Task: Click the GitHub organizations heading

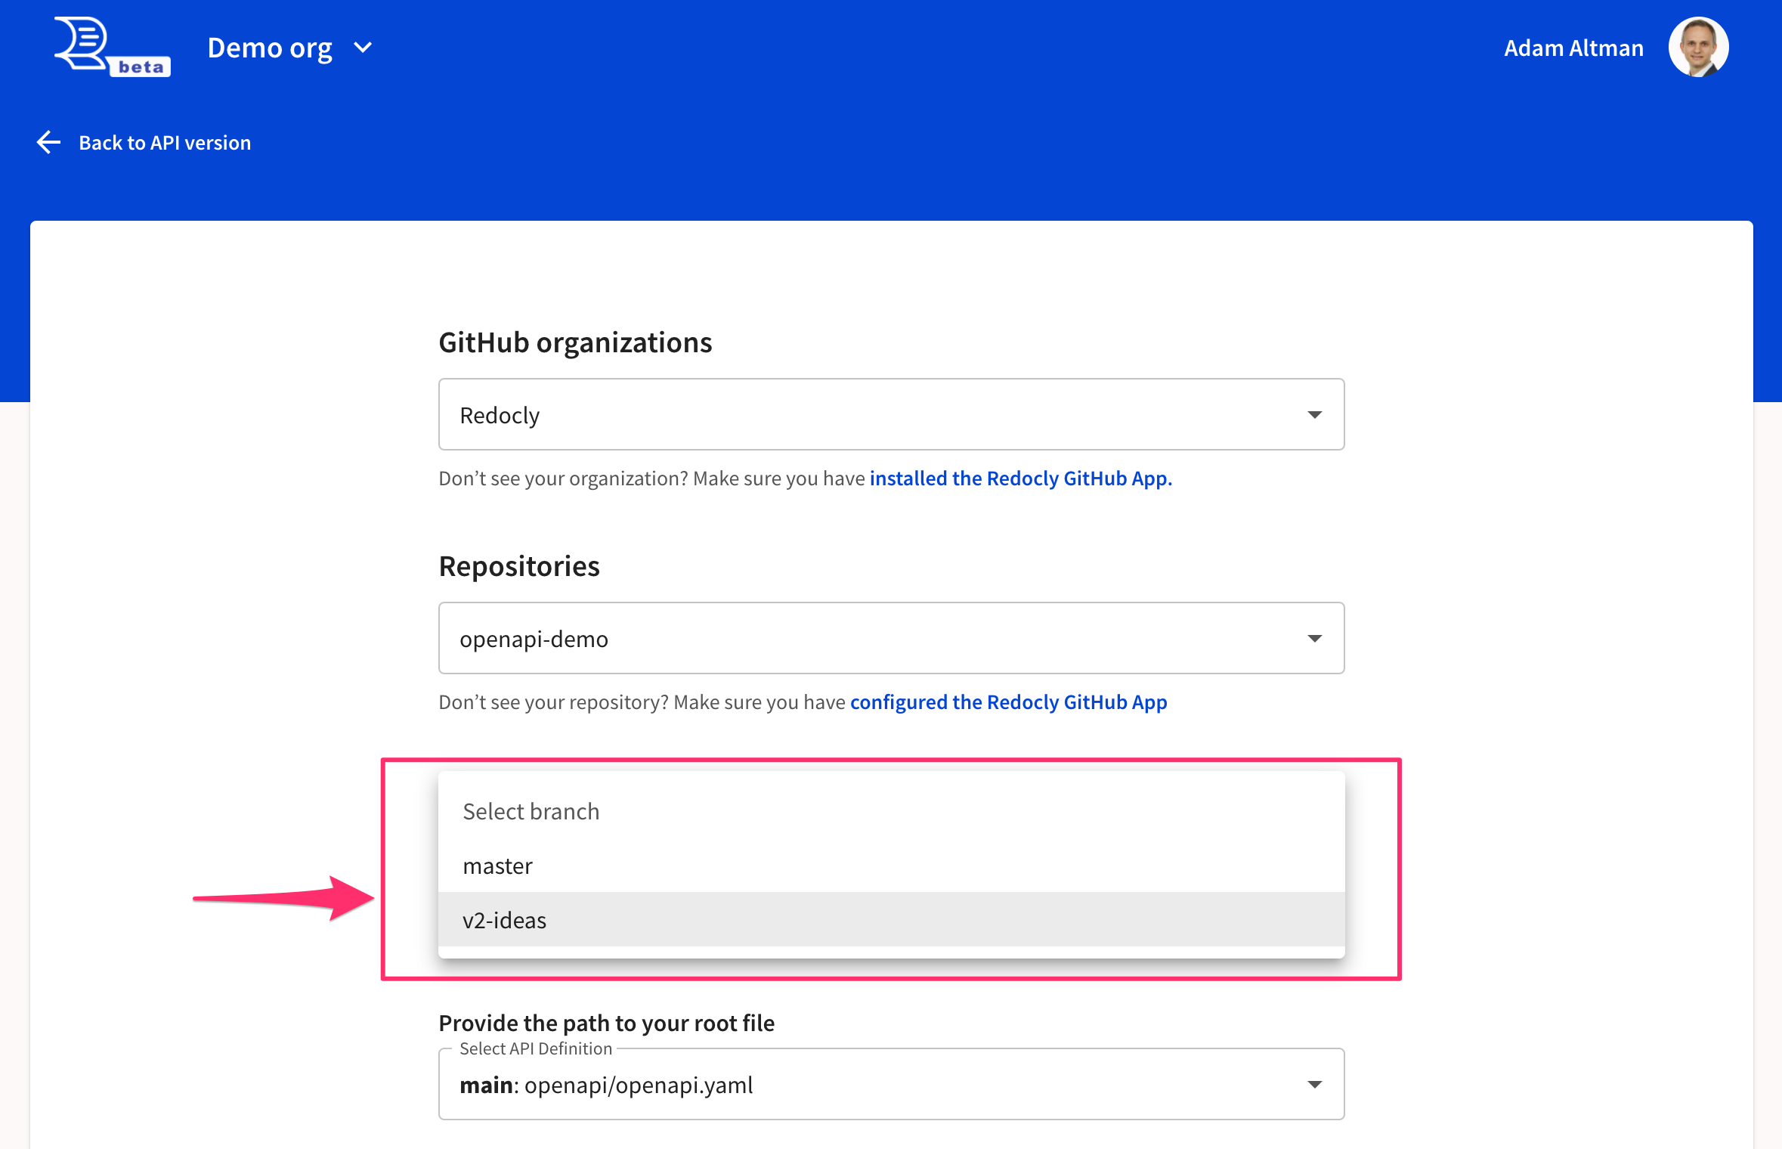Action: click(575, 342)
